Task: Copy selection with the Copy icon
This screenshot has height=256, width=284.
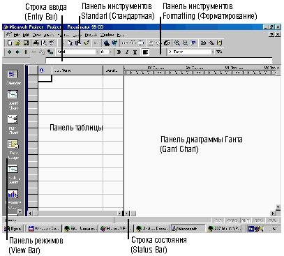Action: point(70,43)
